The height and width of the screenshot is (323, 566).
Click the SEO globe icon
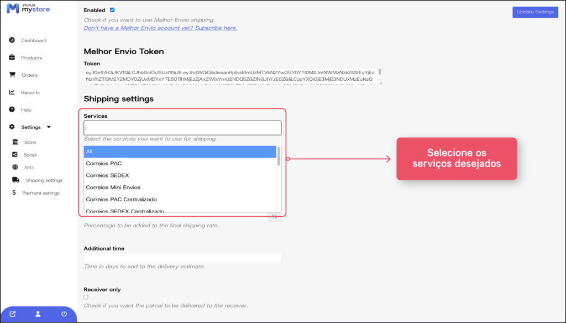[14, 167]
